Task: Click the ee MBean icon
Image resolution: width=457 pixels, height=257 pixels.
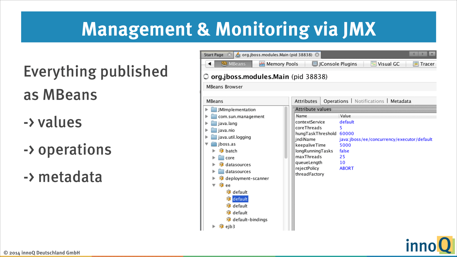Action: (221, 185)
